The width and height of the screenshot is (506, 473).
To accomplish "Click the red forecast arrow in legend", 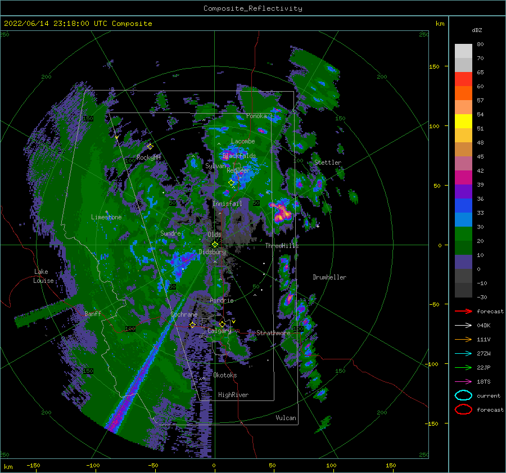I will 463,311.
